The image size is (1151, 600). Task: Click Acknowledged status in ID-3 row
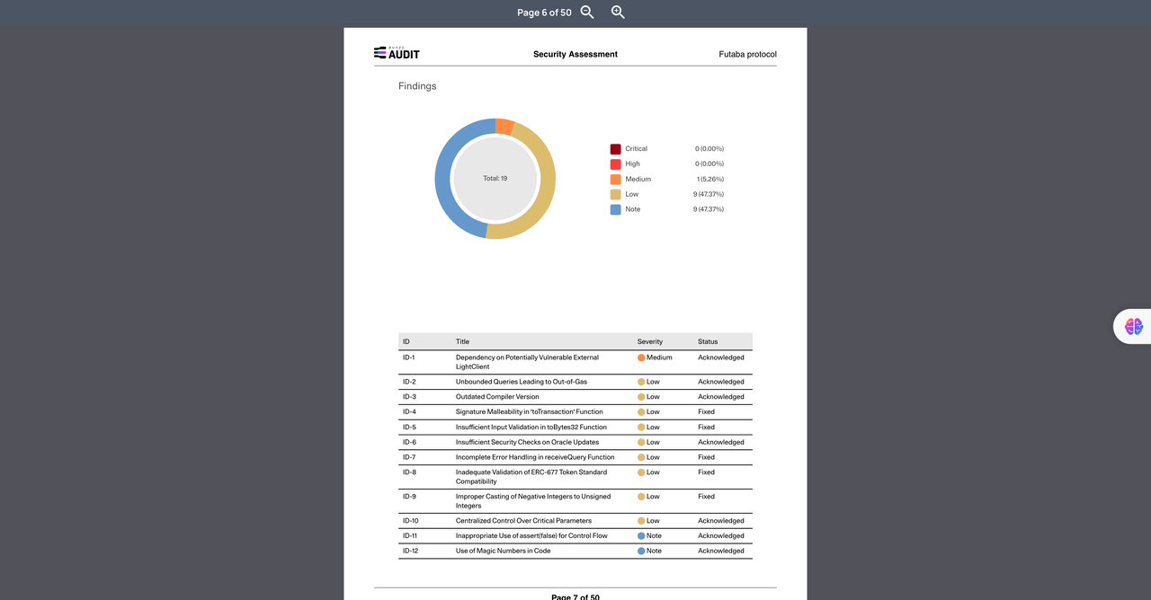pyautogui.click(x=721, y=397)
